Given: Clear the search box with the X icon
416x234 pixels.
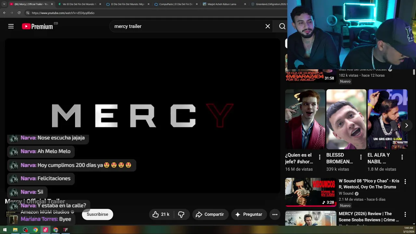Looking at the screenshot, I should point(267,26).
